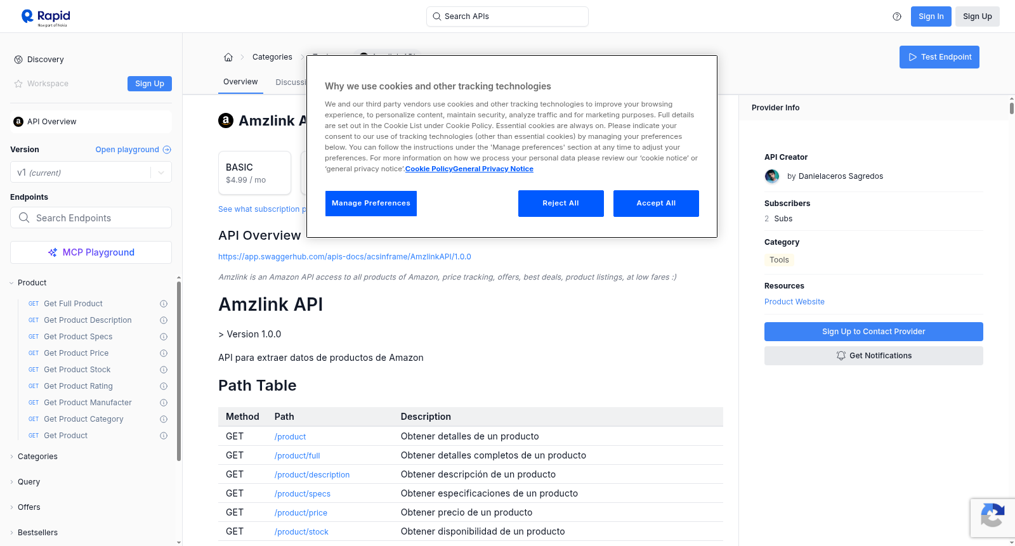The width and height of the screenshot is (1015, 546).
Task: Click the Rapid logo
Action: [x=46, y=17]
